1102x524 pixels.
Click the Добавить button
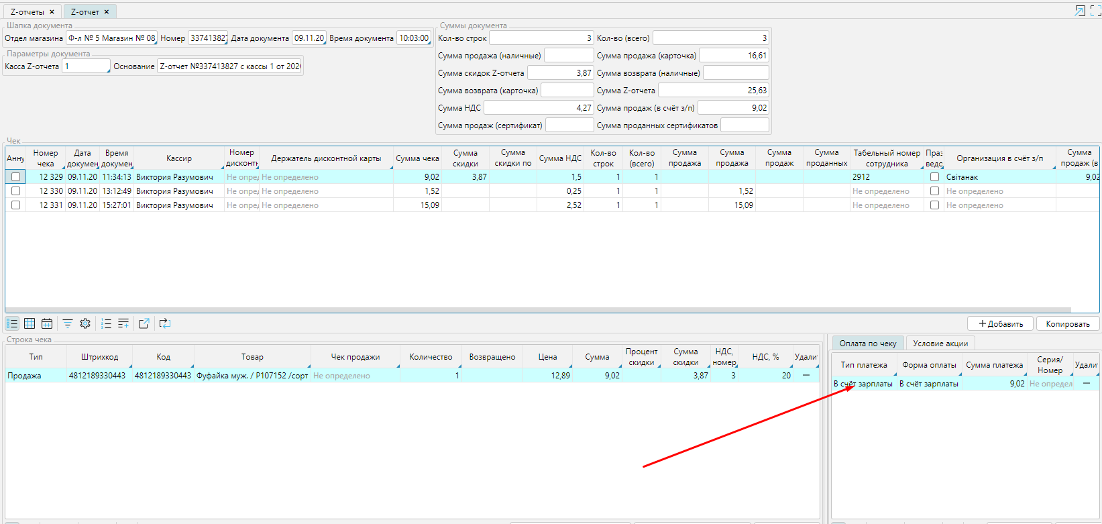pyautogui.click(x=1001, y=324)
